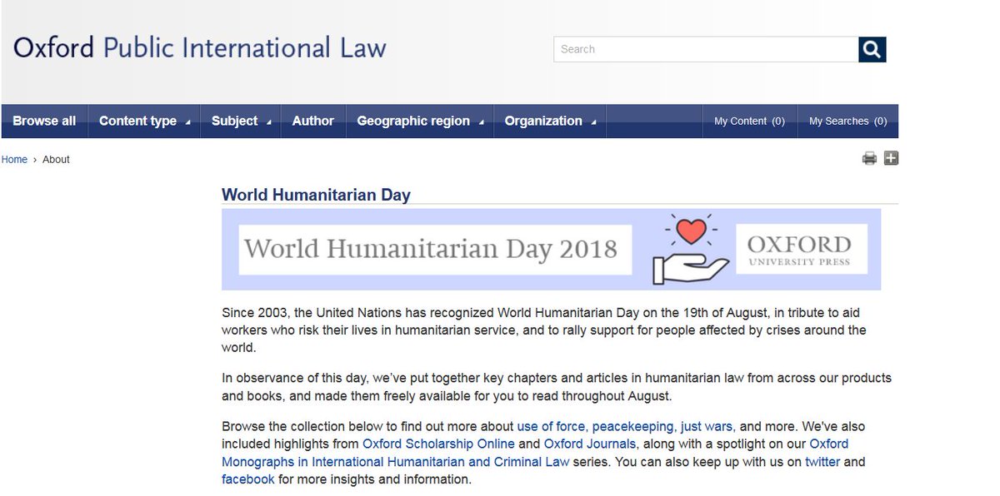Screen dimensions: 1000x496
Task: Focus the Search text field
Action: click(x=706, y=49)
